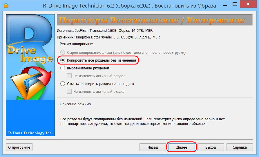Click the 'Режим копирования' group label

tap(77, 44)
